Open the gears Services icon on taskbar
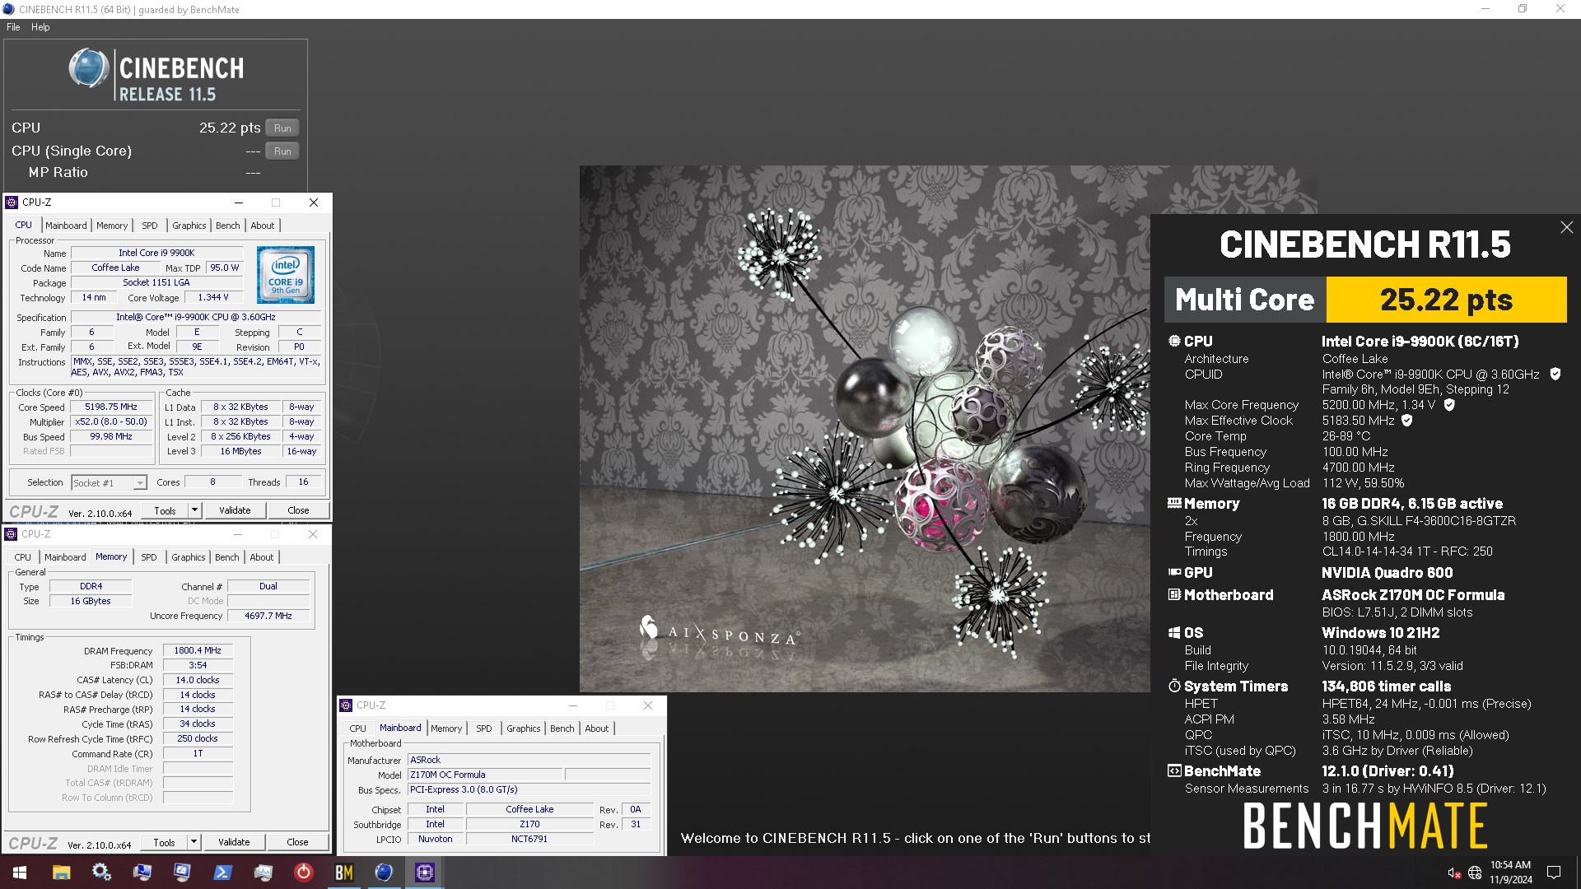 (x=101, y=873)
